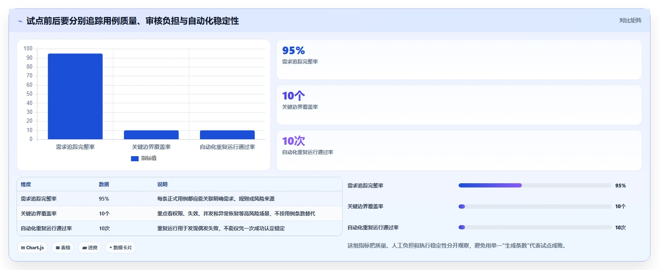Screen dimensions: 659x270
Task: Click the 自动化重复运行通过率 progress bar
Action: point(535,227)
